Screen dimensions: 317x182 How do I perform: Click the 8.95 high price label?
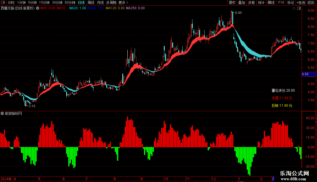238,13
